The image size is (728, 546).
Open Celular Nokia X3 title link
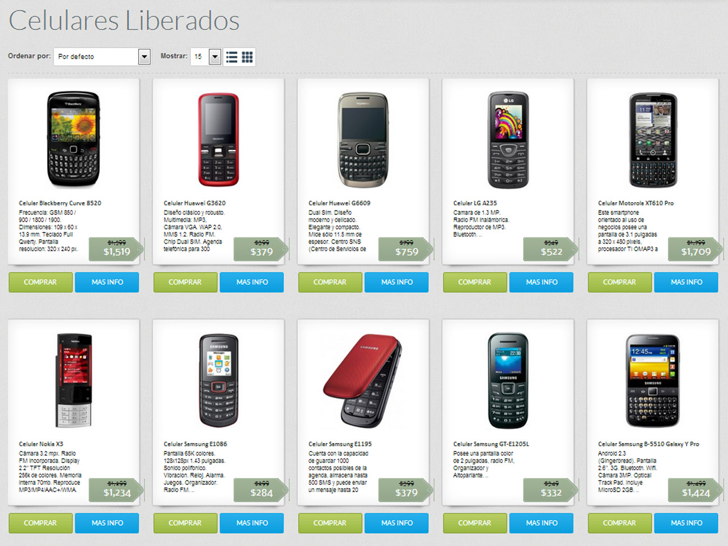41,444
